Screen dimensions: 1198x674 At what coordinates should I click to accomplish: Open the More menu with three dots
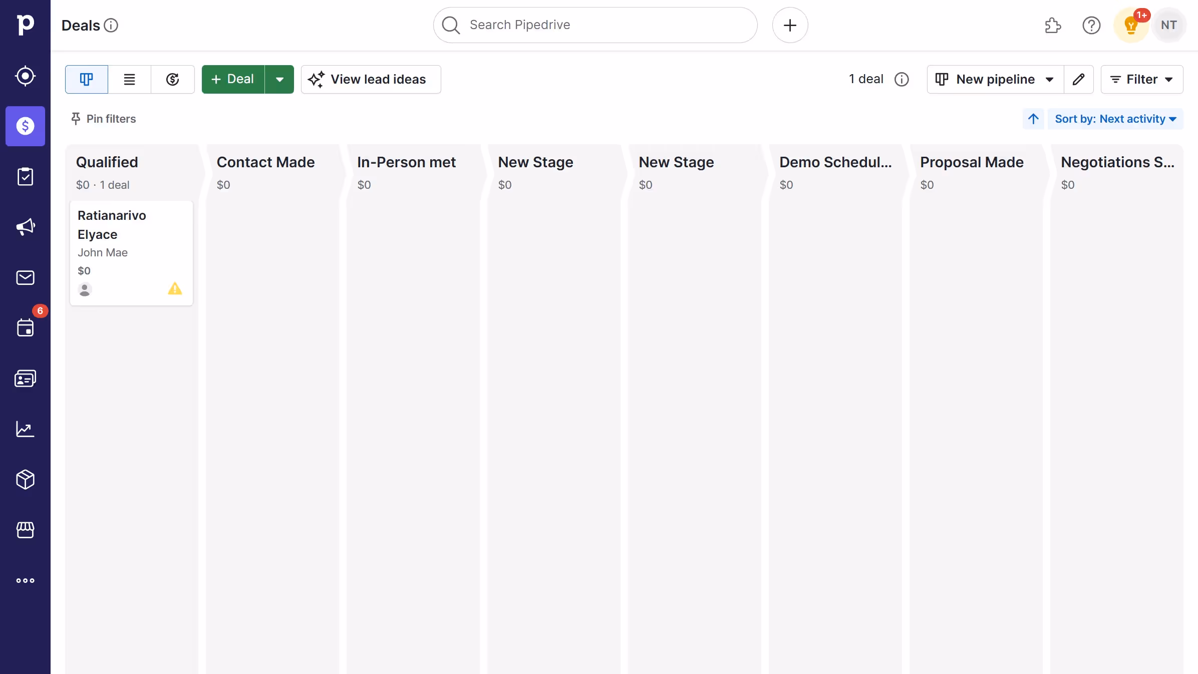(25, 580)
